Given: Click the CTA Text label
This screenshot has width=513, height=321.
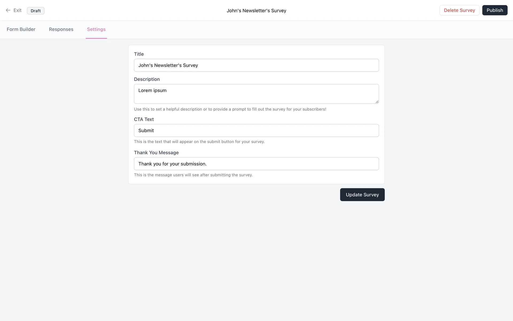Looking at the screenshot, I should click(x=144, y=119).
